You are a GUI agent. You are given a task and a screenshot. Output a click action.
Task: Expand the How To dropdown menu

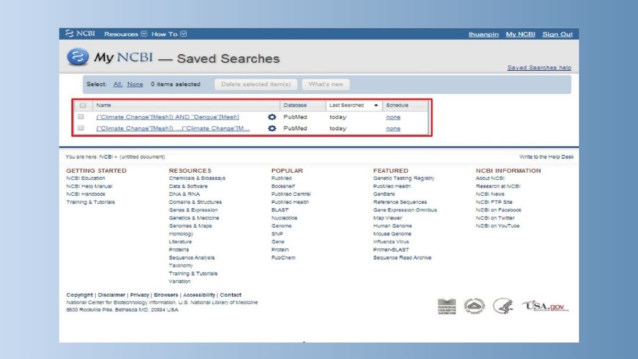point(169,34)
